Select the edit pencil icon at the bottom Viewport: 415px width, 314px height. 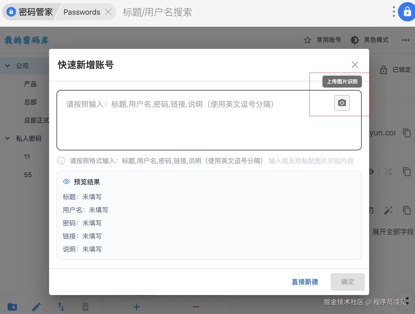pos(37,307)
